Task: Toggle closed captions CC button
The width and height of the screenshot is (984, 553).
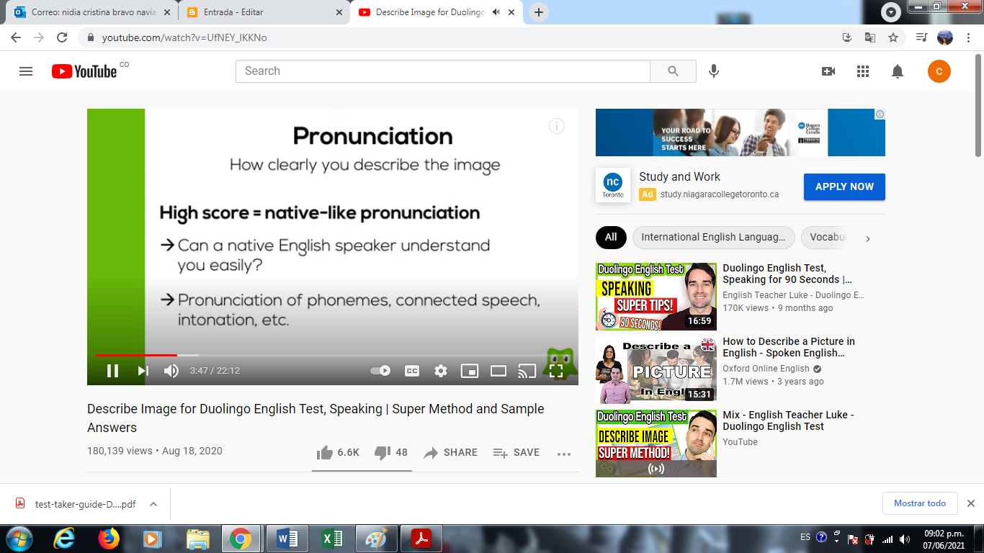Action: pos(411,371)
